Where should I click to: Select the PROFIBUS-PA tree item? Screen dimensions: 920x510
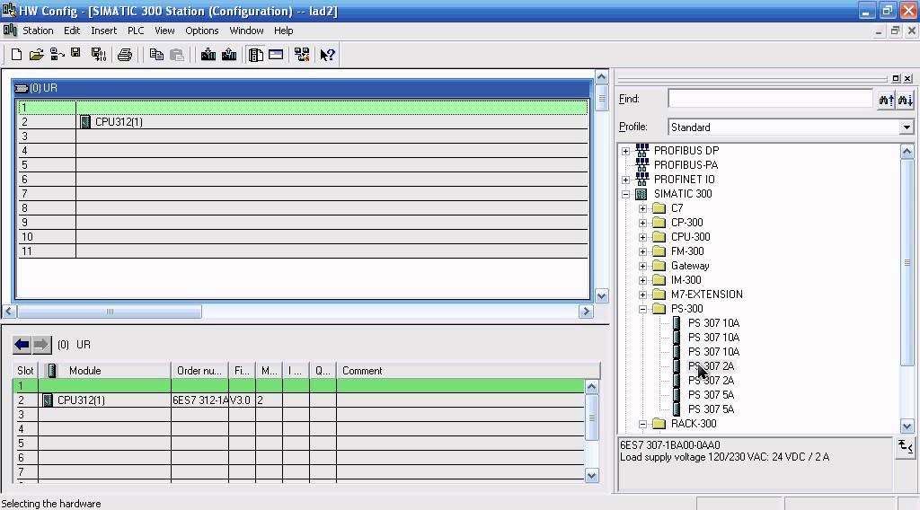(686, 165)
